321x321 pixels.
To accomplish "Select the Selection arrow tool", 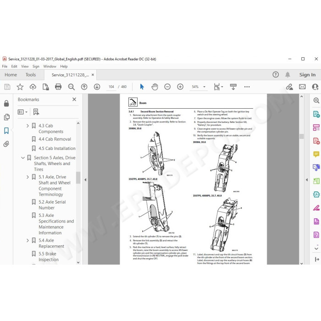I will pyautogui.click(x=142, y=87).
